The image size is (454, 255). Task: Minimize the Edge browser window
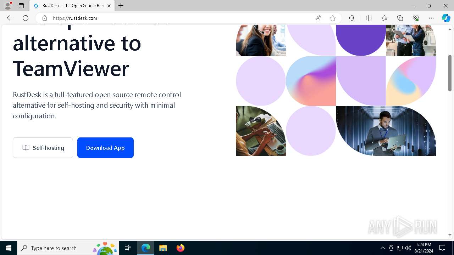[x=413, y=6]
